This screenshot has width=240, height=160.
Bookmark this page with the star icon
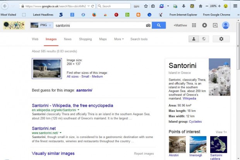(x=146, y=6)
